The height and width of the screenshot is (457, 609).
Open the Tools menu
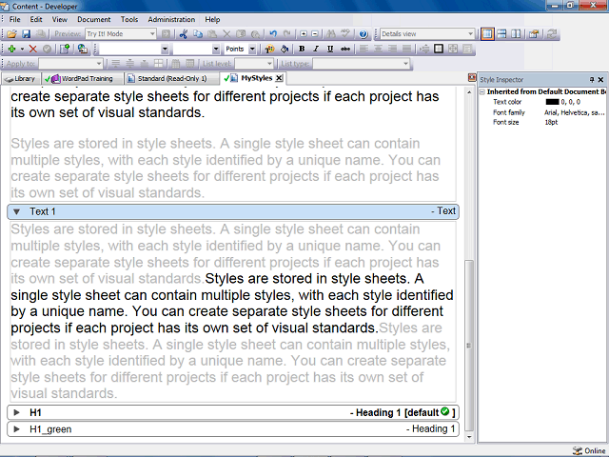(x=129, y=19)
